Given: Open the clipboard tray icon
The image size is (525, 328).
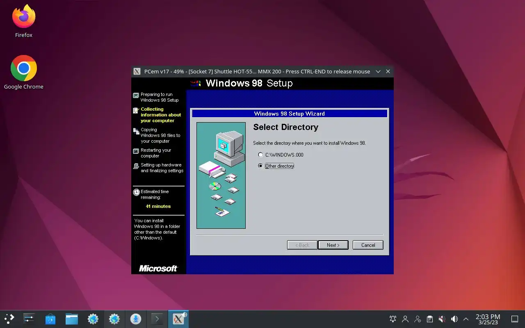Looking at the screenshot, I should coord(430,319).
